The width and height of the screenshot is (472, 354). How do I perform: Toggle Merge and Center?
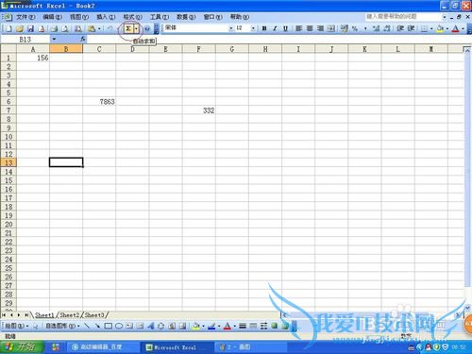(x=331, y=28)
